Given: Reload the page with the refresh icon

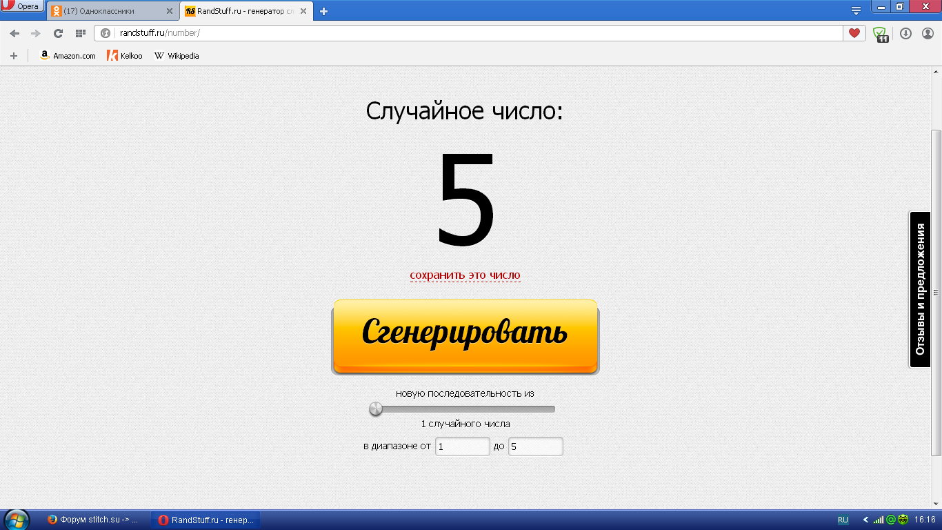Looking at the screenshot, I should coord(58,33).
